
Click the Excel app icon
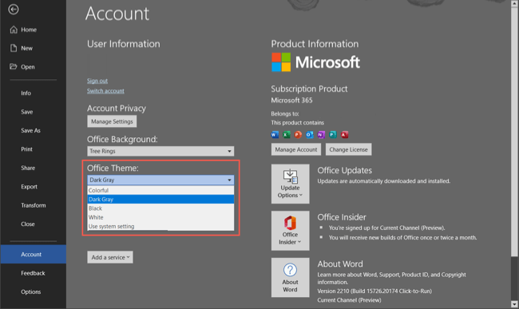287,135
